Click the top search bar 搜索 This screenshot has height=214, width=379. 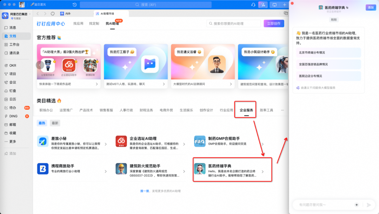point(146,5)
